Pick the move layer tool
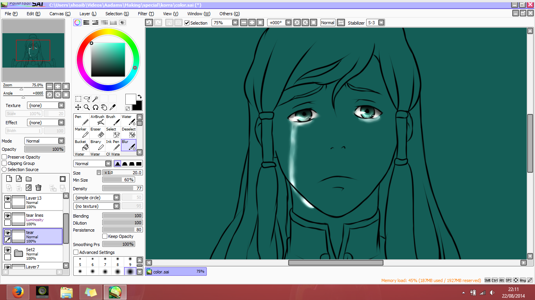 [78, 107]
